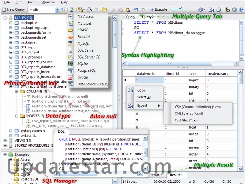This screenshot has width=245, height=184.
Task: Click the datatype_id column header
Action: (x=150, y=74)
